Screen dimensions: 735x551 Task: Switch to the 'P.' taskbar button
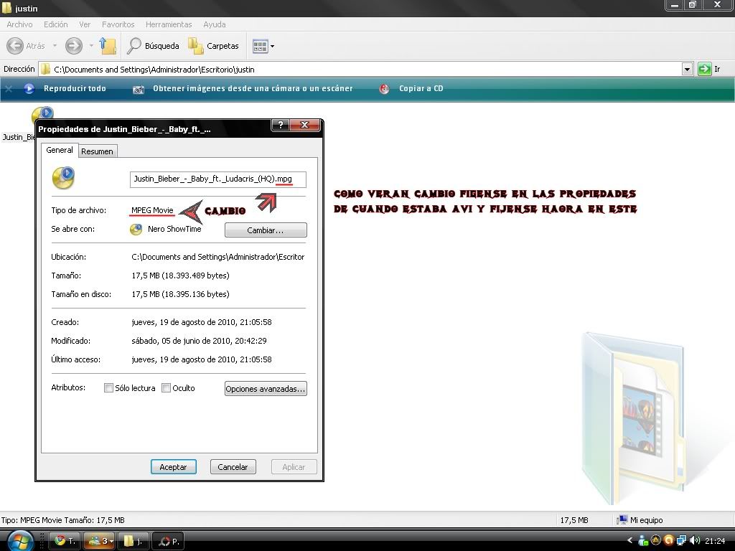point(168,541)
